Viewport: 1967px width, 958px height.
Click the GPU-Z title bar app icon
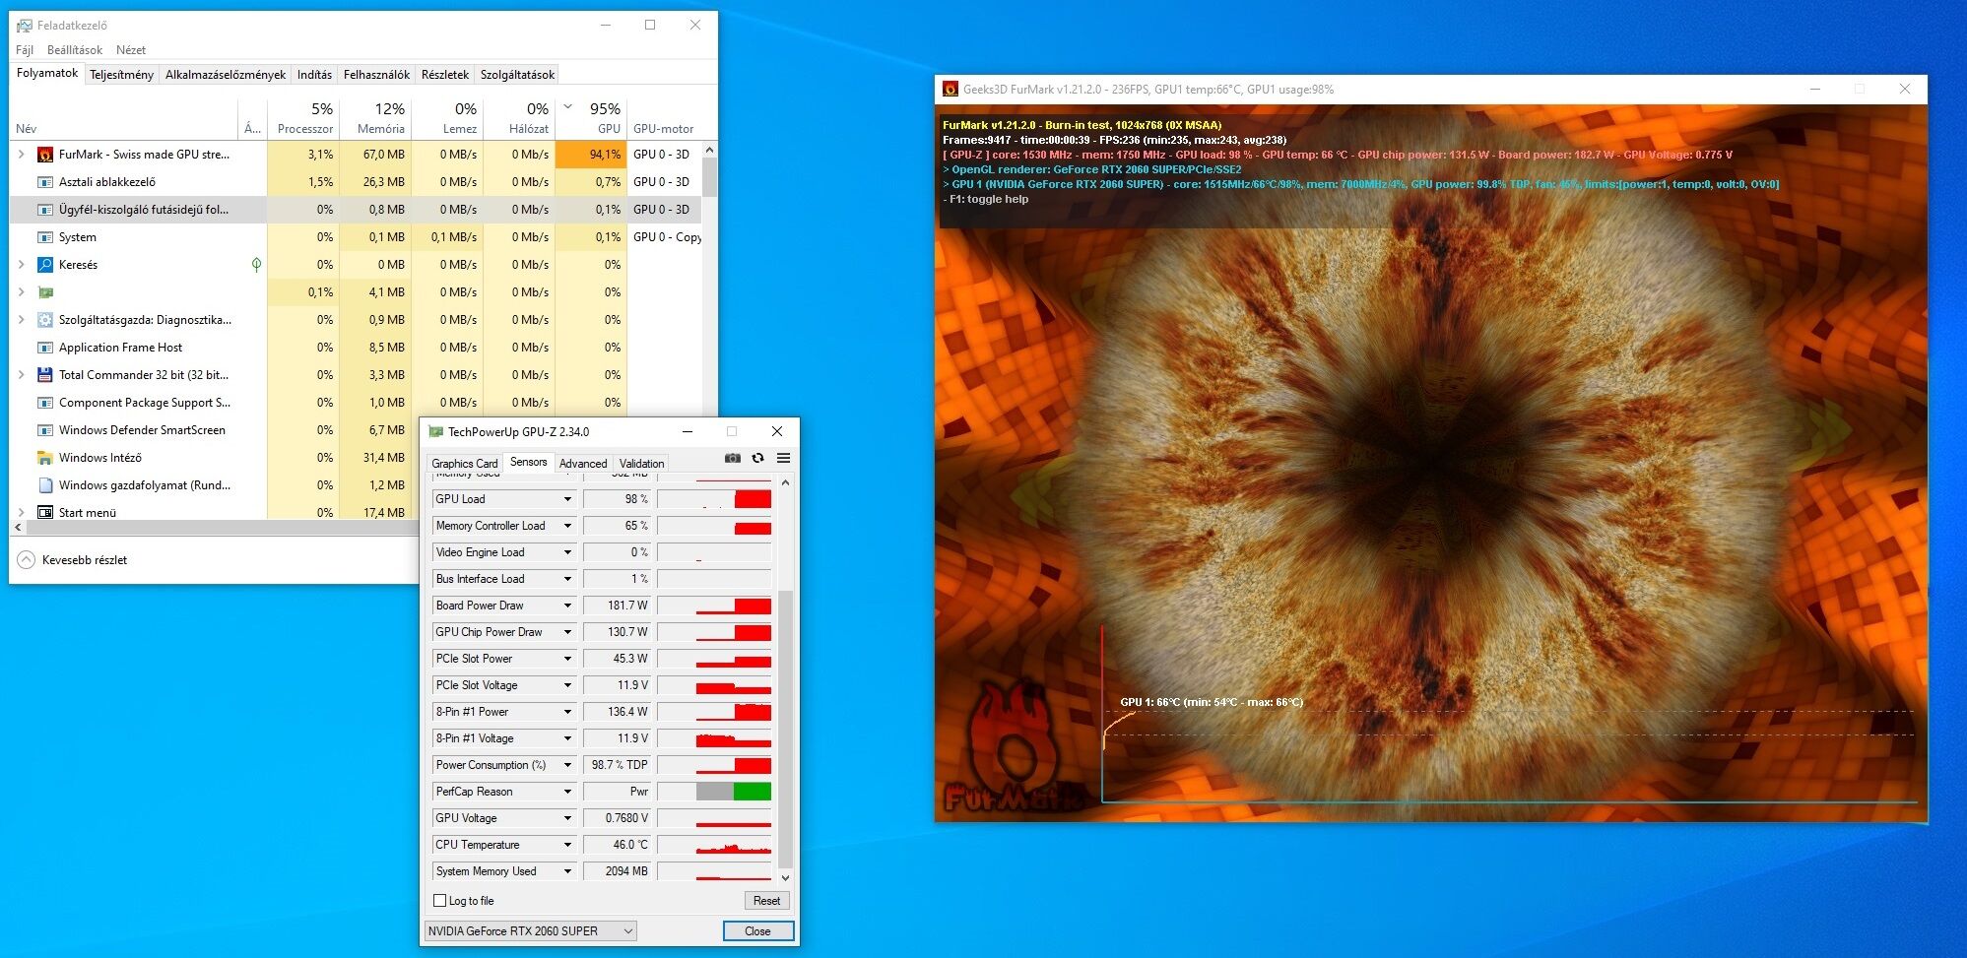point(435,431)
